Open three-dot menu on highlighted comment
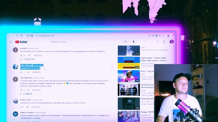 [112, 67]
